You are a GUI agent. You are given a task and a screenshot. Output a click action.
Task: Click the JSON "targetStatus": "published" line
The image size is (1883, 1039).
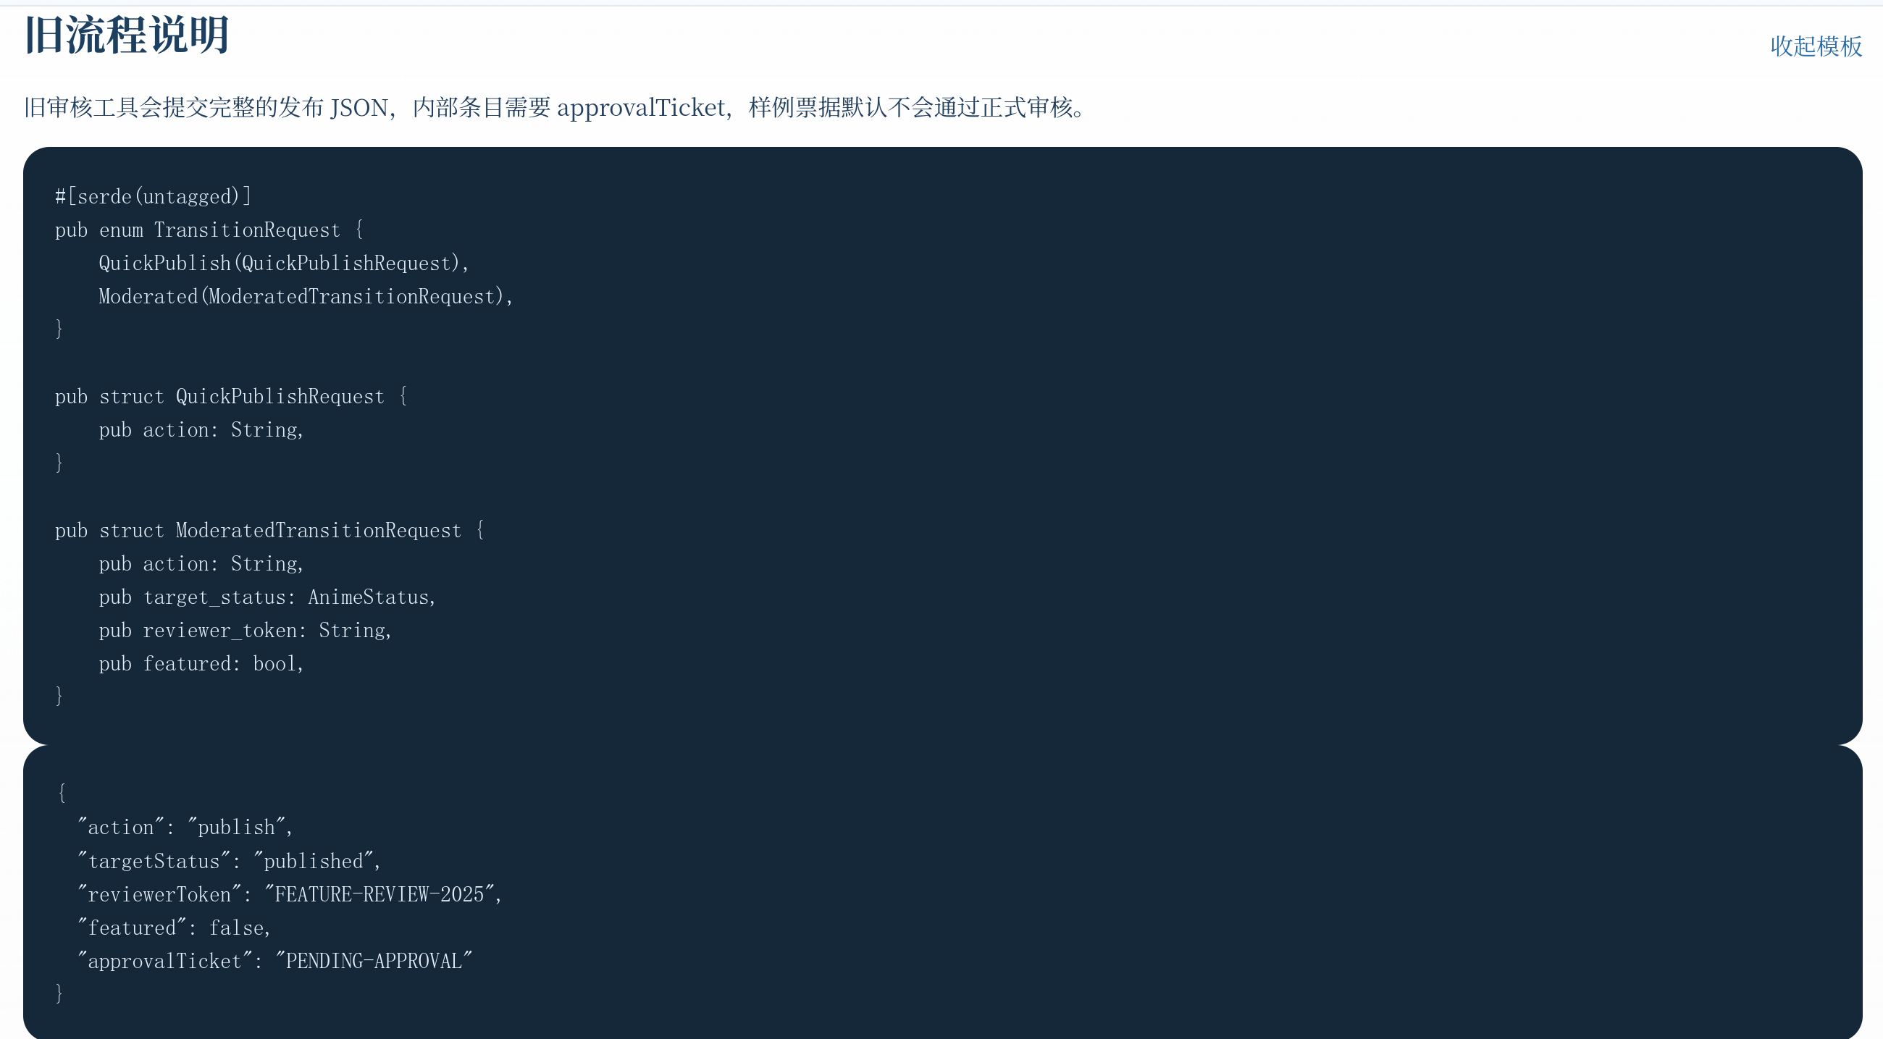point(230,861)
